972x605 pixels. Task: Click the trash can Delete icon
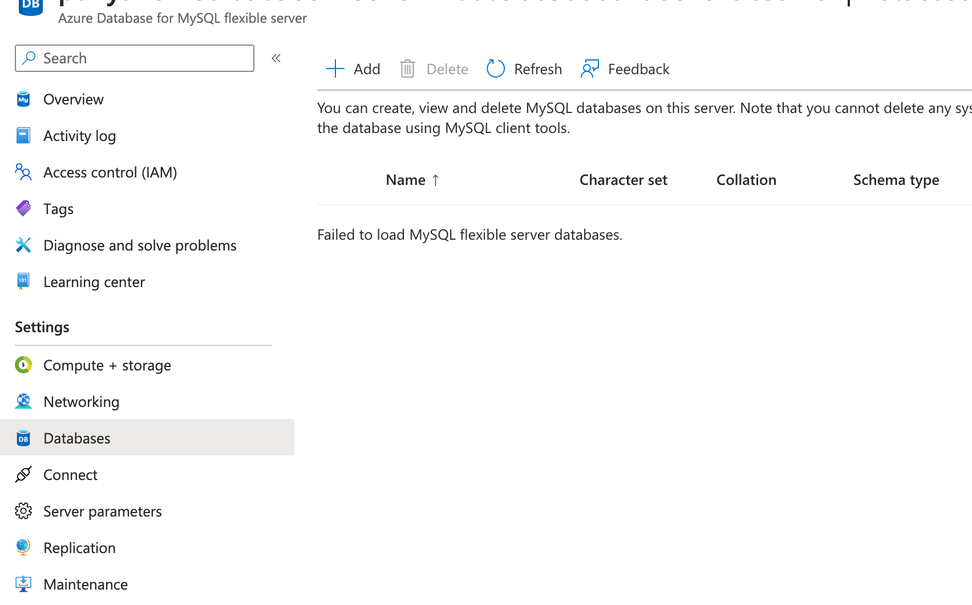[407, 69]
